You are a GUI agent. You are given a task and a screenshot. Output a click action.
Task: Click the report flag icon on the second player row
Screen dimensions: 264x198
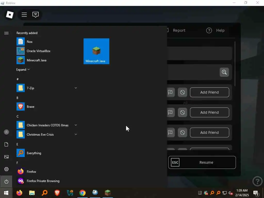170,112
